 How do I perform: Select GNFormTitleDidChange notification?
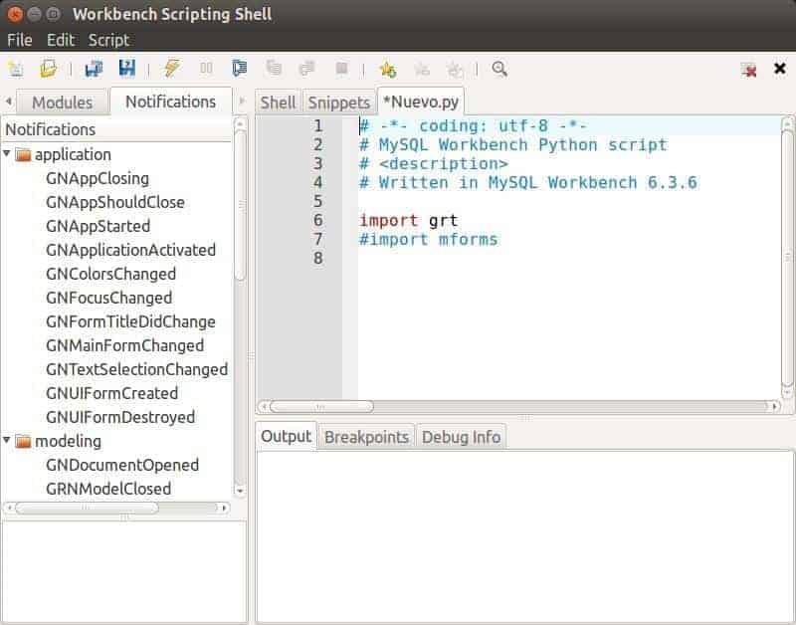pyautogui.click(x=130, y=321)
